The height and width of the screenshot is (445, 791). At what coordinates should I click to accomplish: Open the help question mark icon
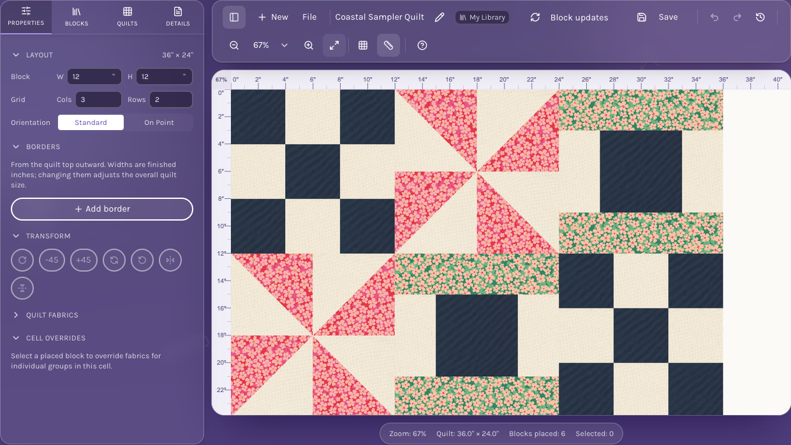[x=422, y=45]
